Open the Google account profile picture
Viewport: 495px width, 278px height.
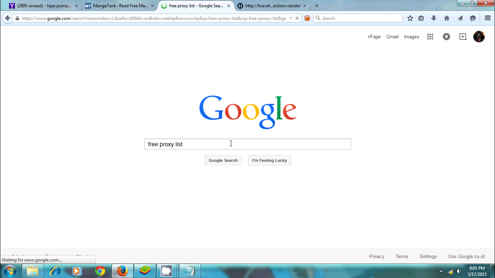[479, 37]
